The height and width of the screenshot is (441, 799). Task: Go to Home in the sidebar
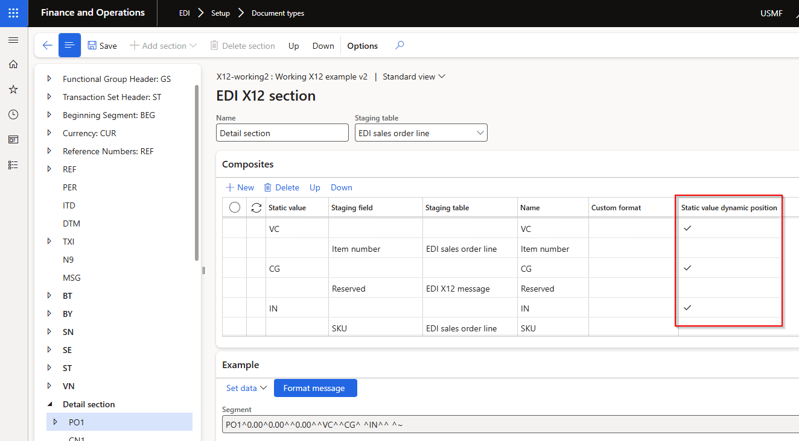pos(13,64)
